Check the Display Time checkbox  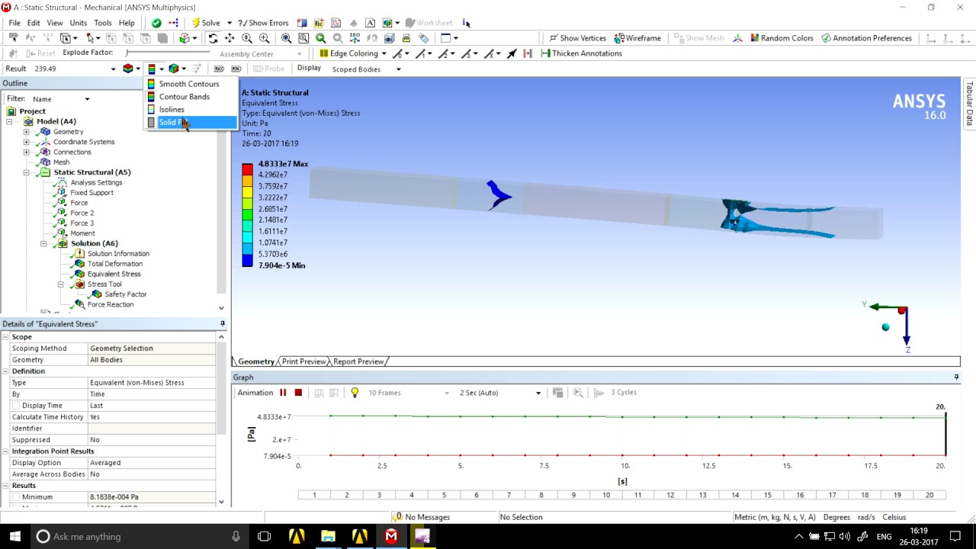[x=16, y=406]
